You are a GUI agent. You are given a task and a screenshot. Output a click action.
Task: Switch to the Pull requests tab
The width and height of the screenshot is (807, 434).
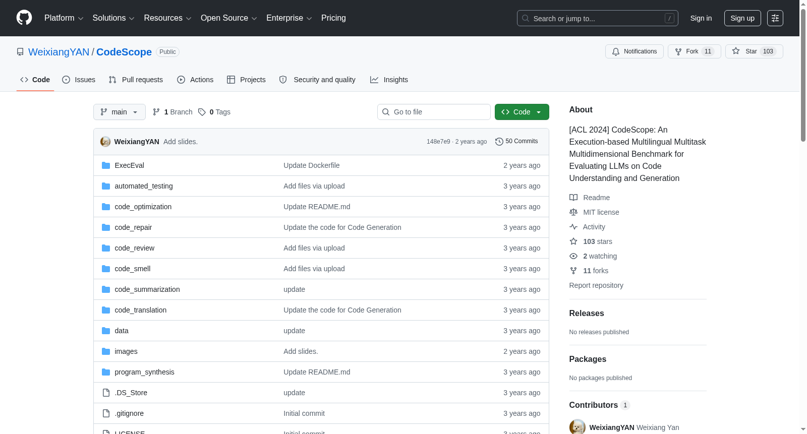(x=136, y=80)
